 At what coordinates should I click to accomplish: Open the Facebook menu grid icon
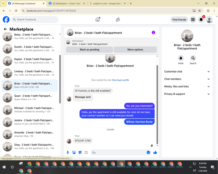[x=193, y=20]
